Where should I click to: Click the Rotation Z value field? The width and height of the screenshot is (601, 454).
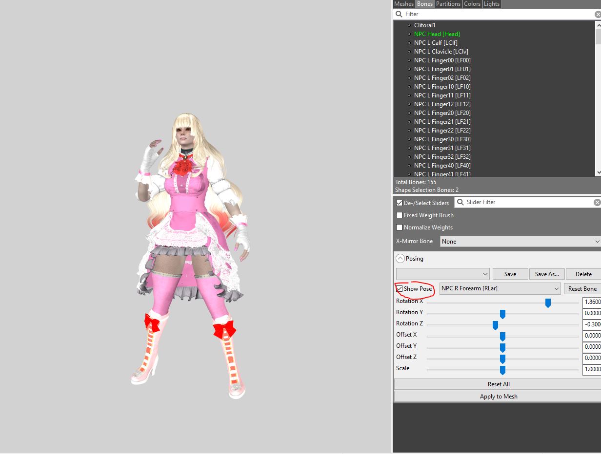tap(592, 324)
